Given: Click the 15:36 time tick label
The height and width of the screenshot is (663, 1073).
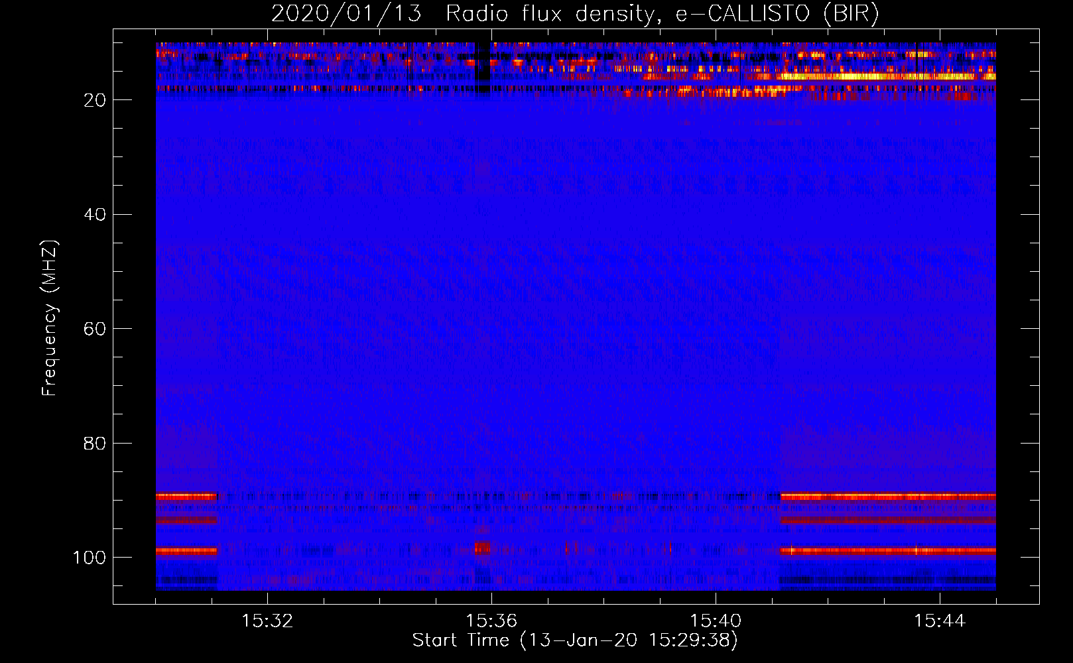Looking at the screenshot, I should coord(491,621).
